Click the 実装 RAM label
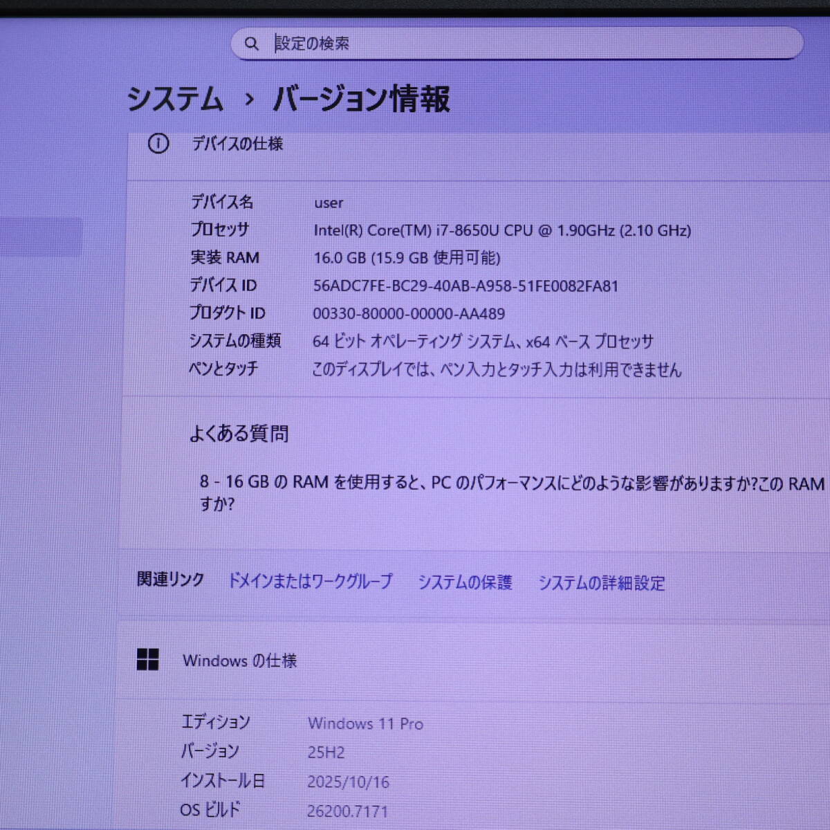The height and width of the screenshot is (830, 830). pos(225,257)
